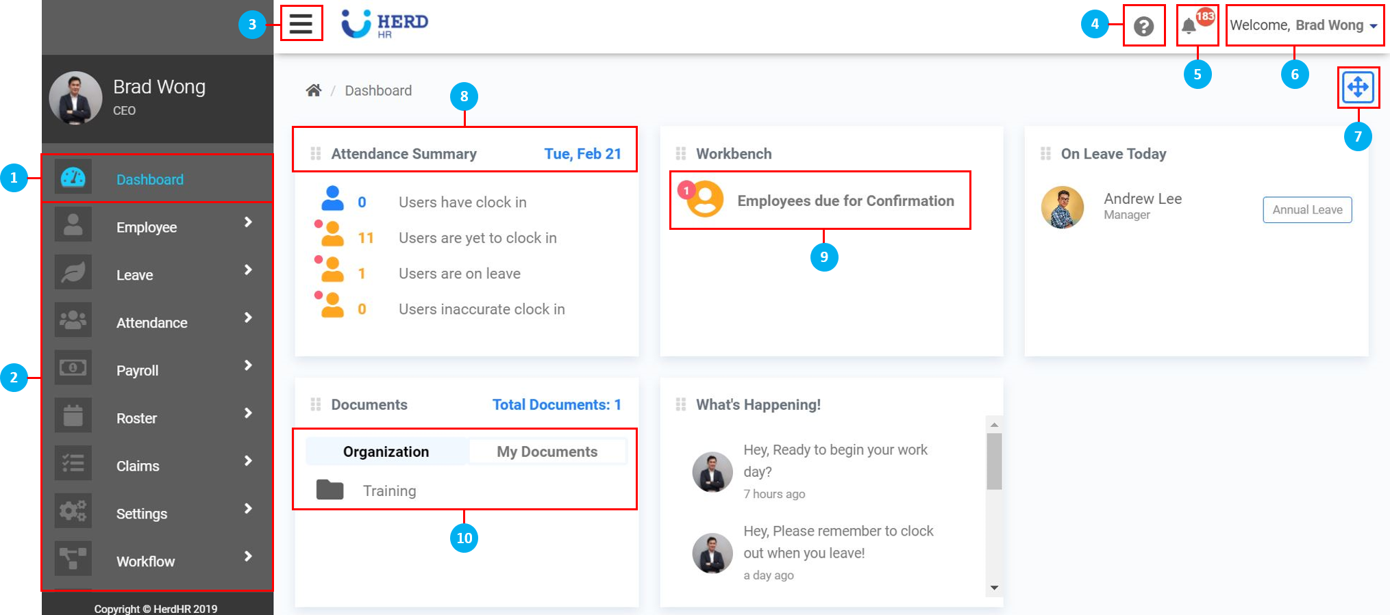Open the Welcome, Brad Wong user dropdown
Screen dimensions: 1390x615
[1303, 26]
